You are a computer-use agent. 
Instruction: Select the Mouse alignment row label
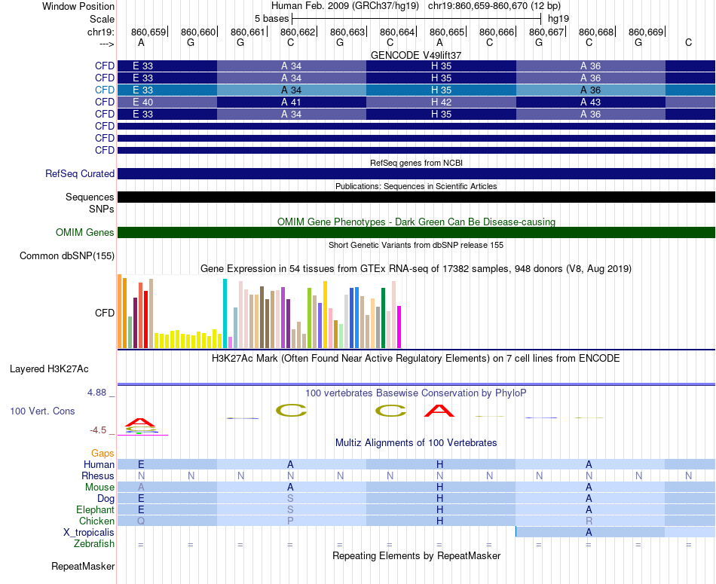(x=99, y=488)
